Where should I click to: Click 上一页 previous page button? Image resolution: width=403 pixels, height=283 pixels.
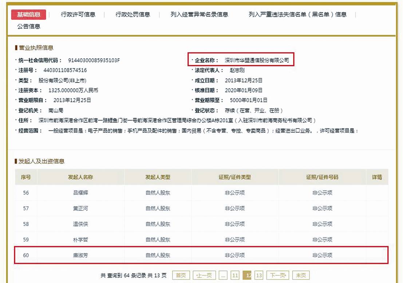(x=204, y=275)
